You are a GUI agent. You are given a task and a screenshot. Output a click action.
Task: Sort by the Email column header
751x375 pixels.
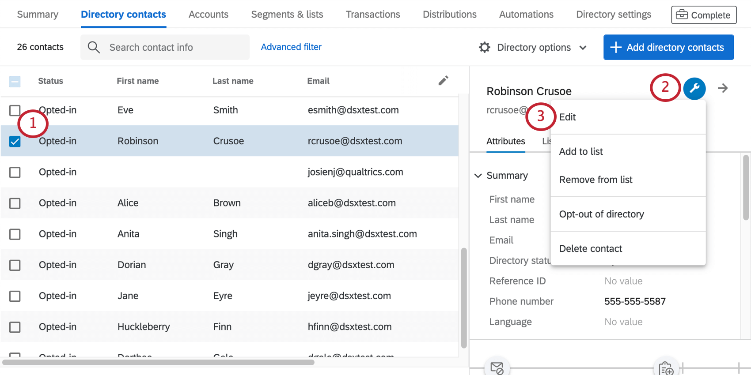[318, 81]
